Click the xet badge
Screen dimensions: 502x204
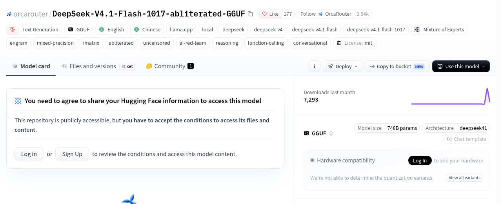pos(127,66)
